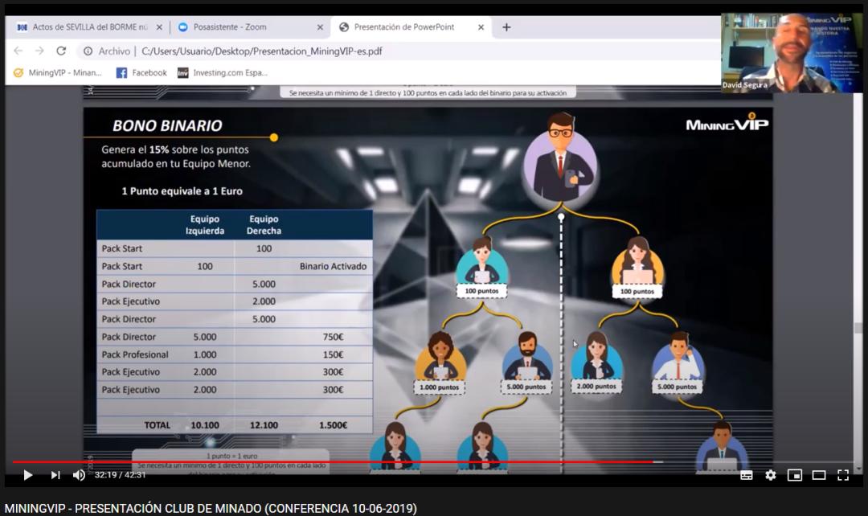
Task: Open the video settings gear
Action: pyautogui.click(x=771, y=475)
